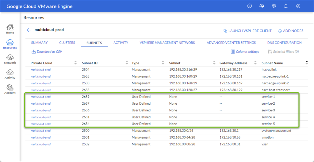Open Account section in sidebar
Screen dimensions: 314x162
pos(10,89)
